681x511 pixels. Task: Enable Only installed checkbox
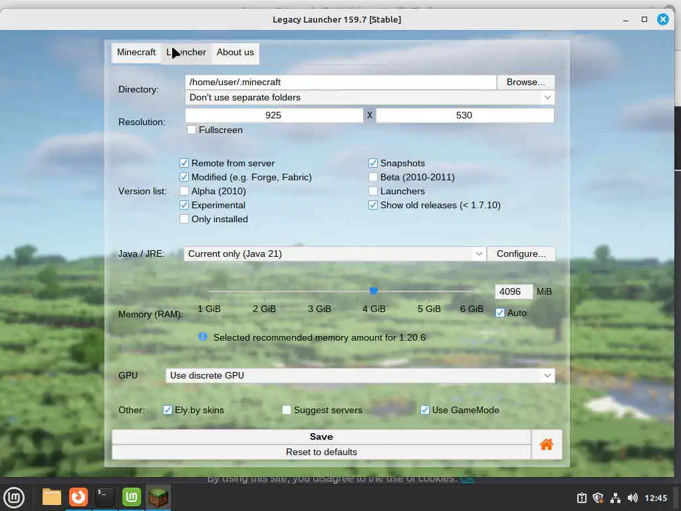[x=184, y=219]
